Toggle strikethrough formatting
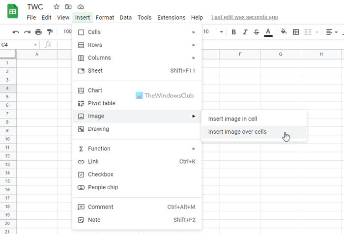 (x=256, y=32)
